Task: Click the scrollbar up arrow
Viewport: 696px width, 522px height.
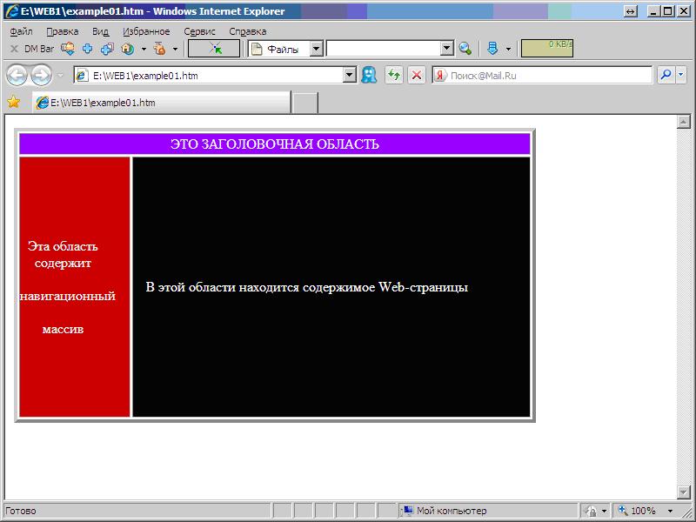Action: (684, 121)
